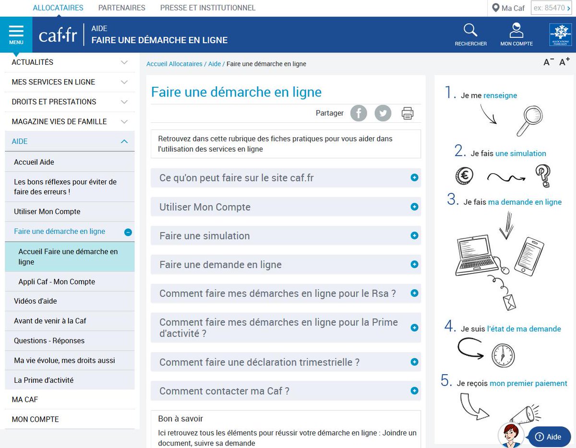
Task: Open 'Accueil Aide' sidebar item
Action: [x=70, y=162]
